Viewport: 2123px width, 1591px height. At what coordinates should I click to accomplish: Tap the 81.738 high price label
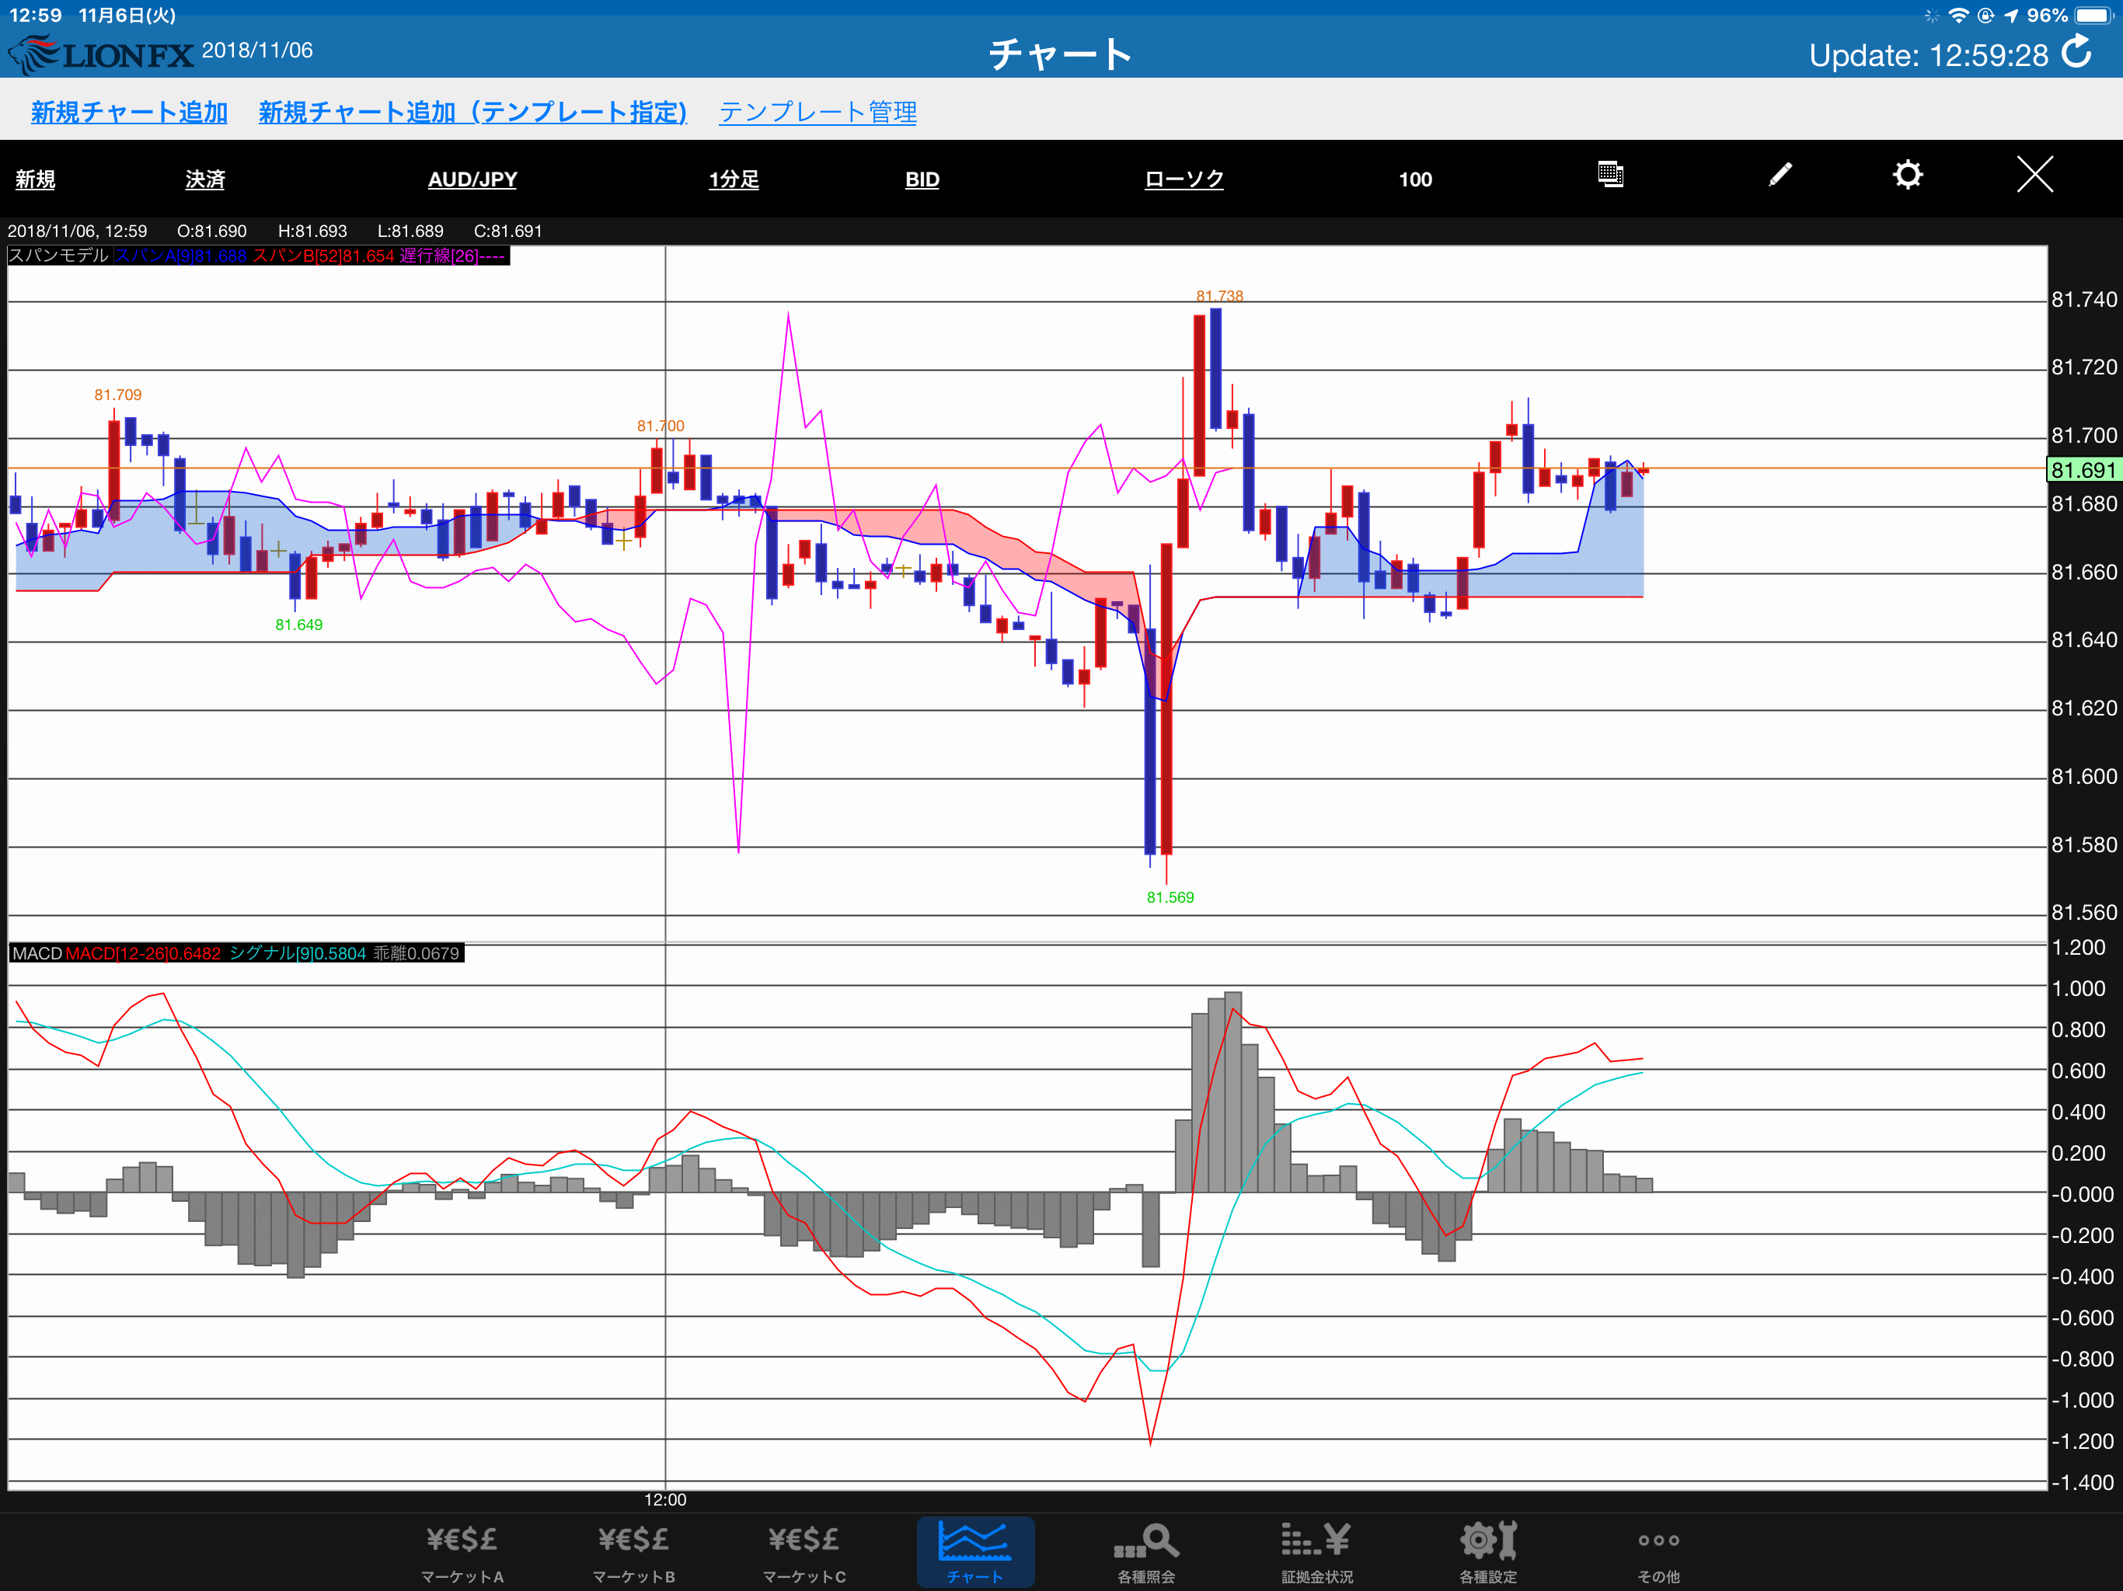(1220, 295)
